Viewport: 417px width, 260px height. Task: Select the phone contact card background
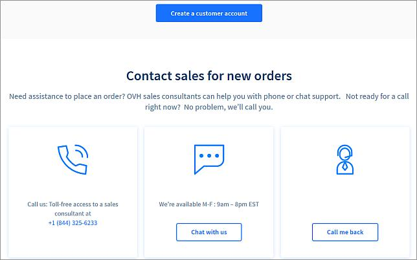[73, 191]
